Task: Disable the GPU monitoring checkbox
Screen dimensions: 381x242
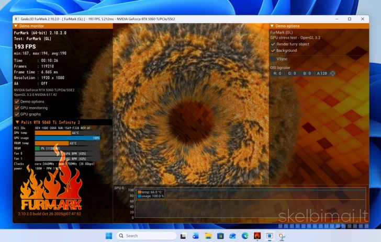Action: point(17,108)
